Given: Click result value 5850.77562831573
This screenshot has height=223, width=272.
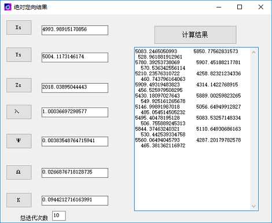Looking at the screenshot, I should pos(216,51).
